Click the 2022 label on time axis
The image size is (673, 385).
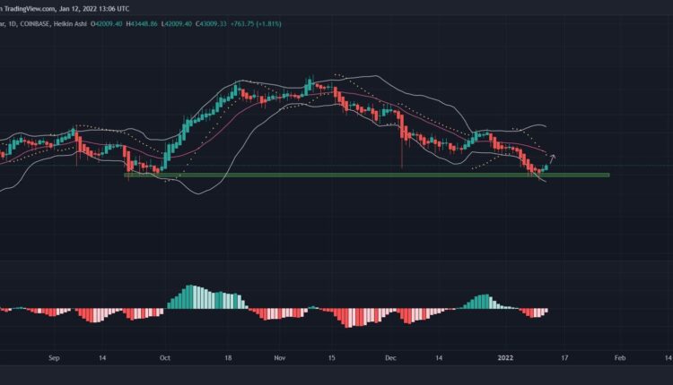click(x=507, y=355)
